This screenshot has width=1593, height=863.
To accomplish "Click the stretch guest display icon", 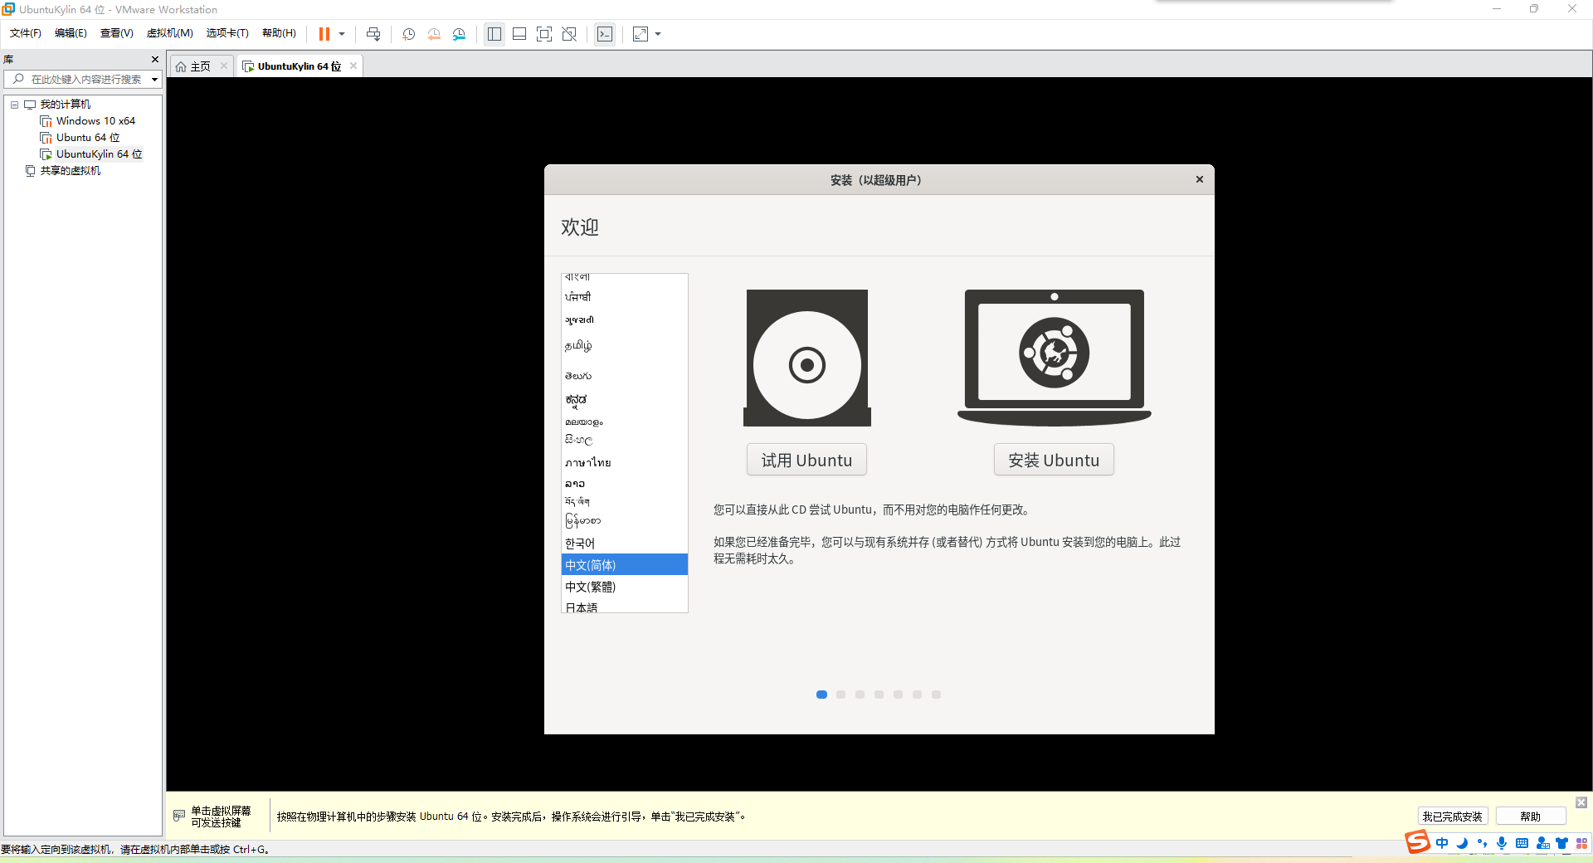I will coord(641,34).
